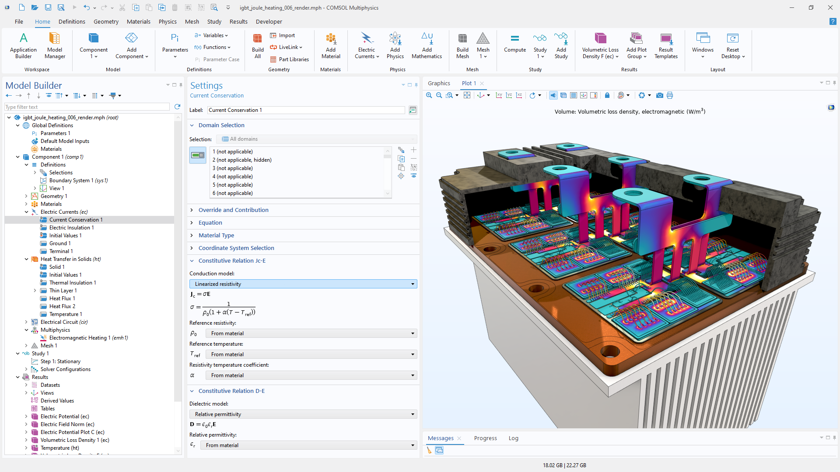Click the Zoom Extents icon in Graphics toolbar
Image resolution: width=840 pixels, height=472 pixels.
point(467,95)
